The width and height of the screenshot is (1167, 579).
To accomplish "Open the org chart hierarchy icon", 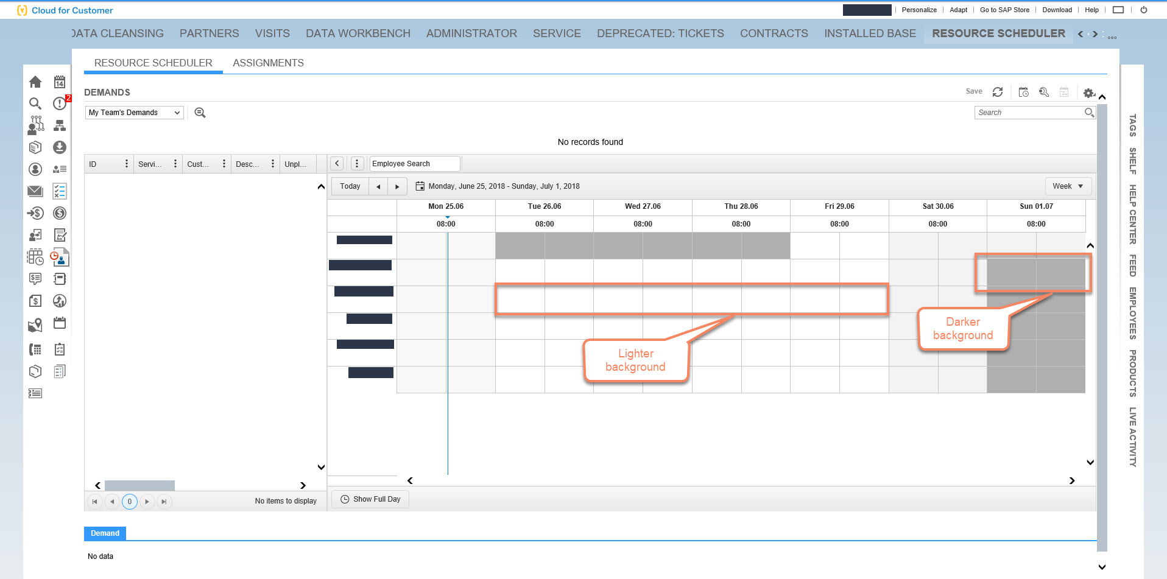I will click(x=60, y=125).
